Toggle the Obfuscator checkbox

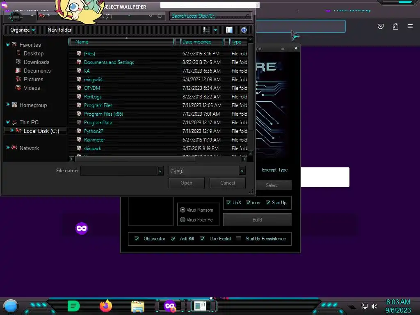pyautogui.click(x=137, y=238)
